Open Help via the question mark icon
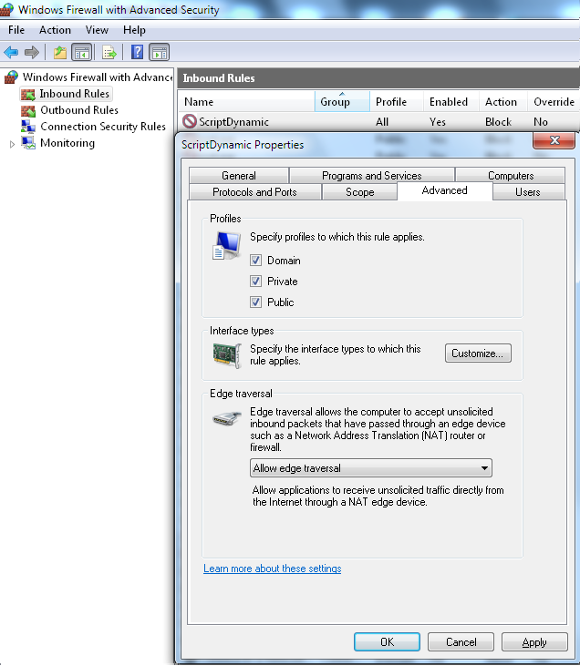The width and height of the screenshot is (580, 666). 137,52
